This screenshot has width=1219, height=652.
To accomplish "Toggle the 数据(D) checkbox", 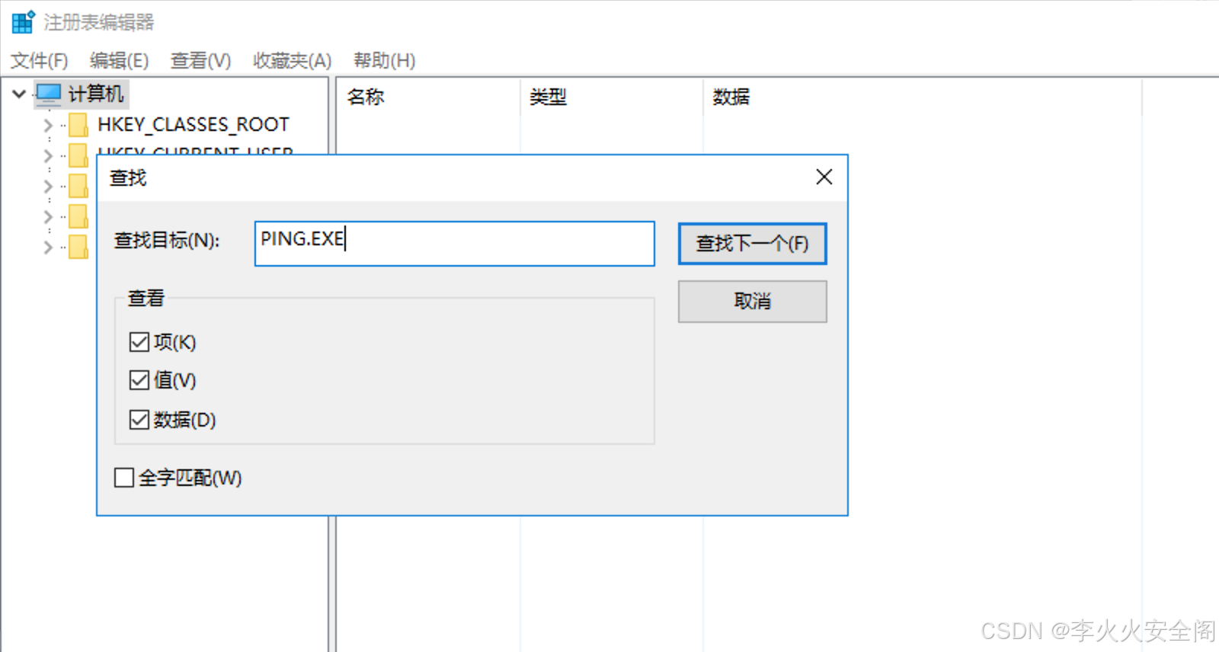I will tap(139, 420).
